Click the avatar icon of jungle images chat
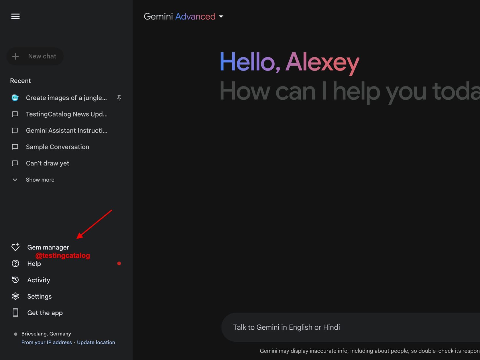The width and height of the screenshot is (480, 360). click(x=15, y=98)
